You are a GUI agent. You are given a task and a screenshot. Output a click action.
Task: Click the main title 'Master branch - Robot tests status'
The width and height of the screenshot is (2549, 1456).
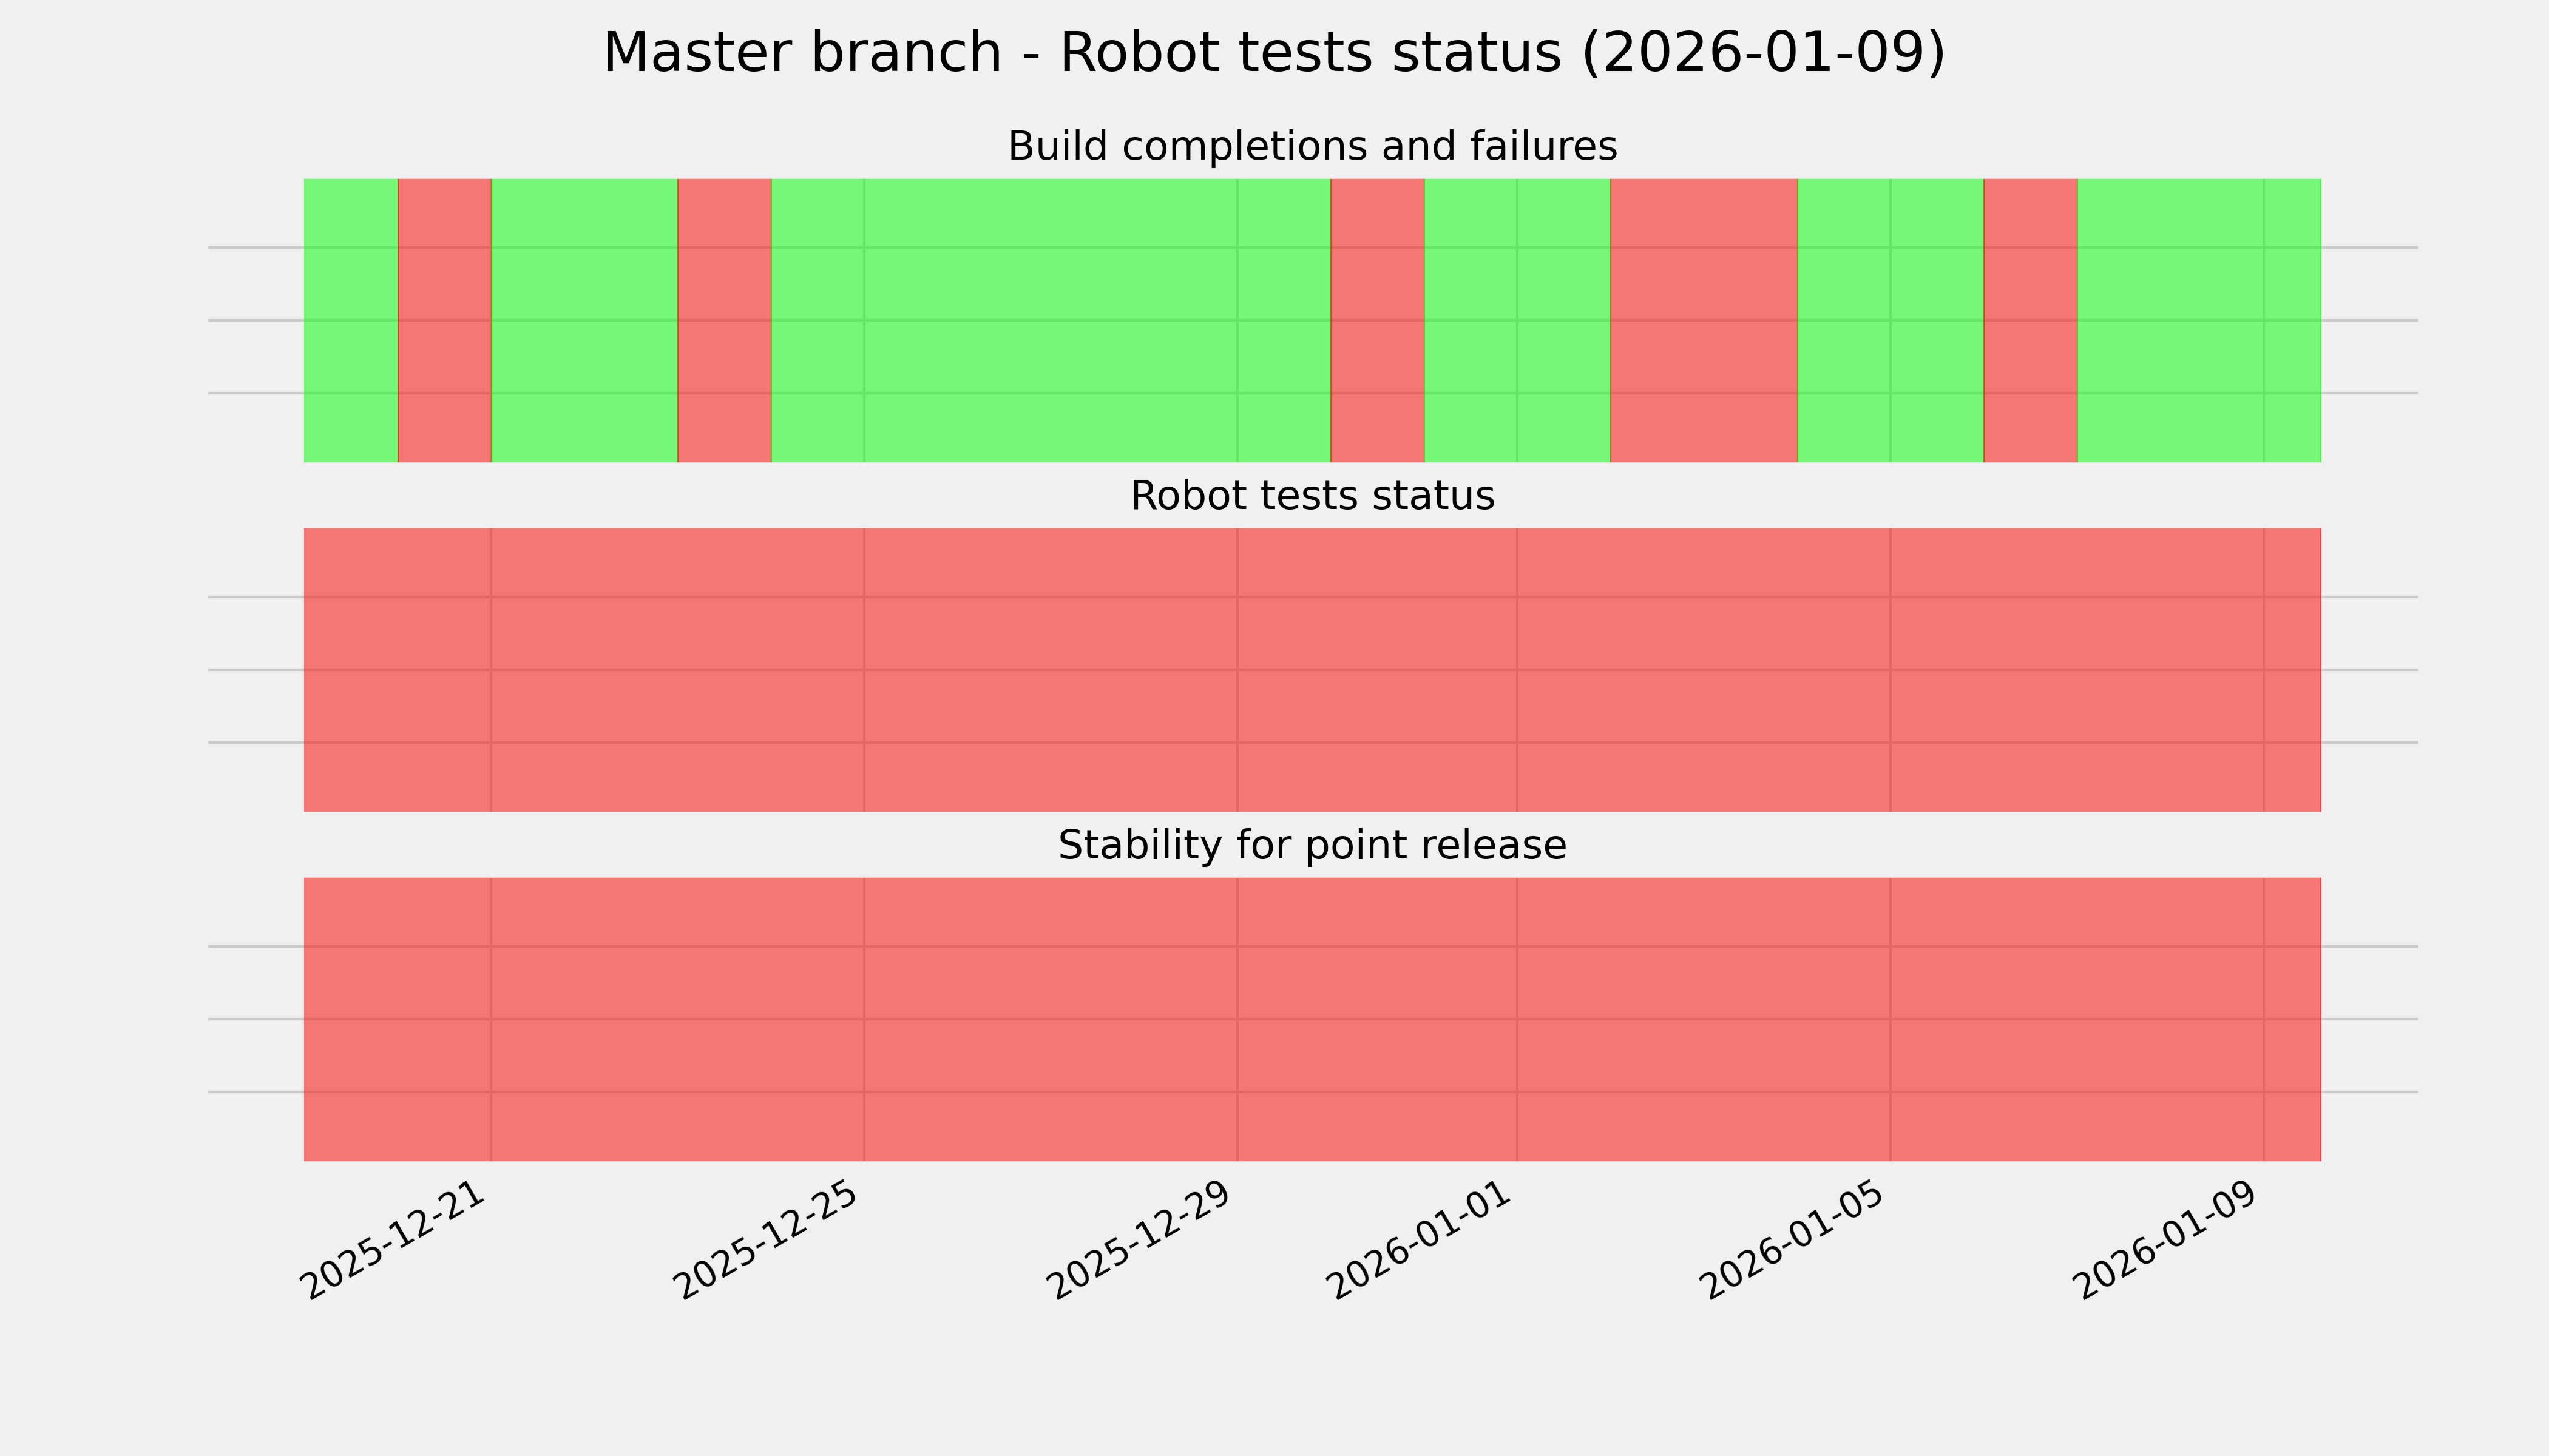(1273, 53)
